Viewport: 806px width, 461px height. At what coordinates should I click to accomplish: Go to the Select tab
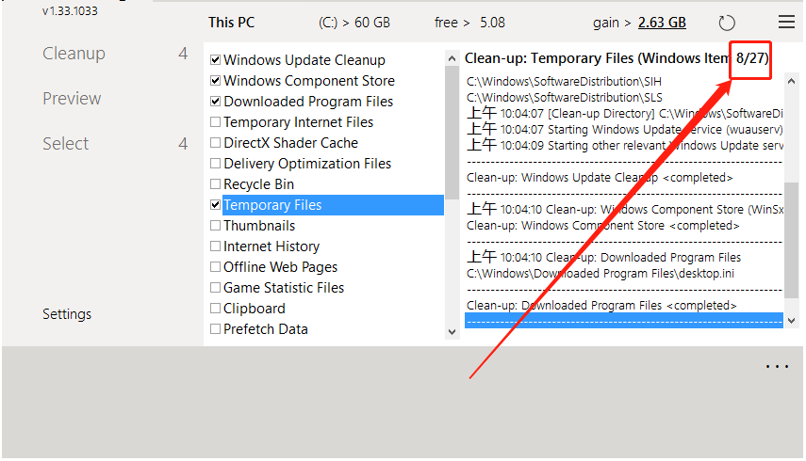tap(66, 144)
